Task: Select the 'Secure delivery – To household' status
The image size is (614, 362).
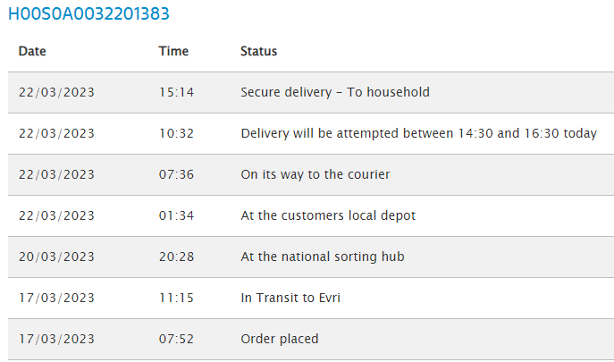Action: [335, 92]
